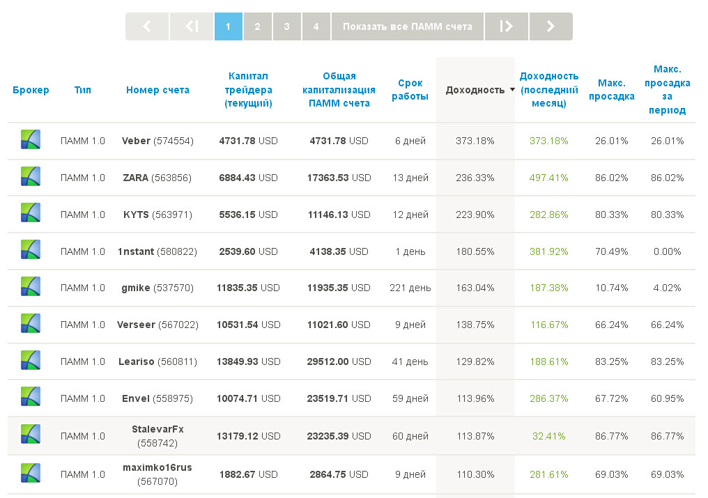
Task: Click the broker icon in the gmike row
Action: 30,287
